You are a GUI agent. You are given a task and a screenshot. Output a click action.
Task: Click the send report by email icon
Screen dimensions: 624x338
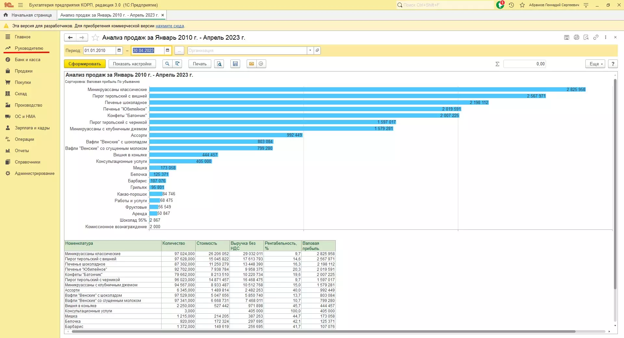(251, 64)
